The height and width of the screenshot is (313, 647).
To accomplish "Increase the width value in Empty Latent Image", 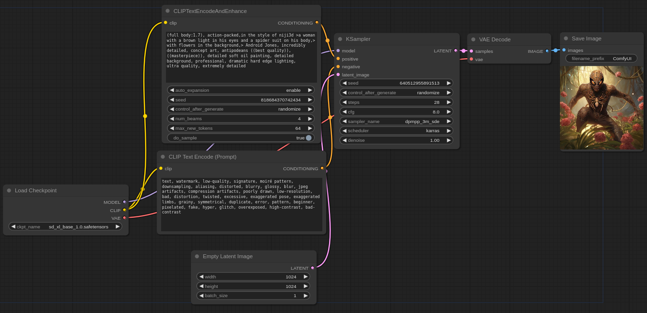I will coord(305,276).
